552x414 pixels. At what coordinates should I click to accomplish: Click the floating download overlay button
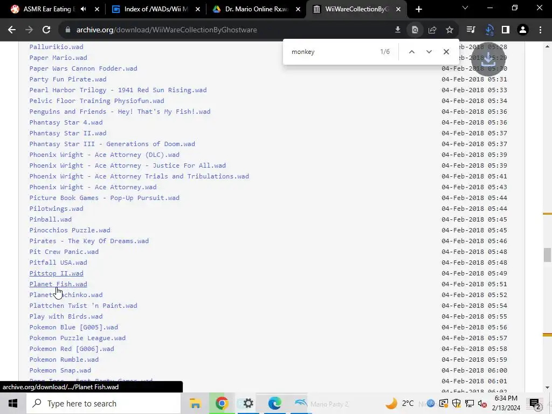point(488,59)
